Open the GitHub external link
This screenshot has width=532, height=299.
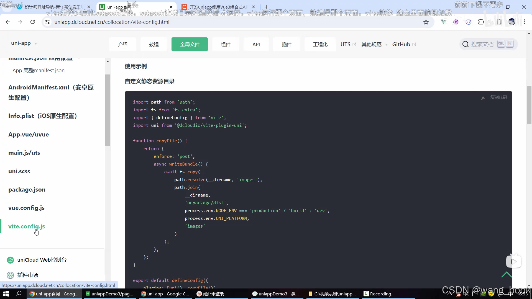tap(404, 44)
